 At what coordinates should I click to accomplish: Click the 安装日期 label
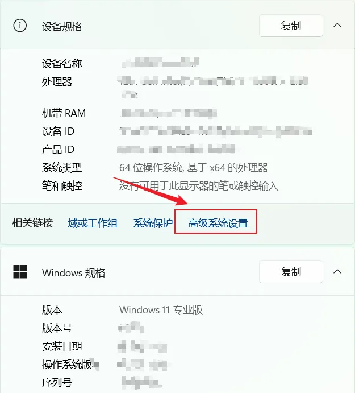[62, 346]
